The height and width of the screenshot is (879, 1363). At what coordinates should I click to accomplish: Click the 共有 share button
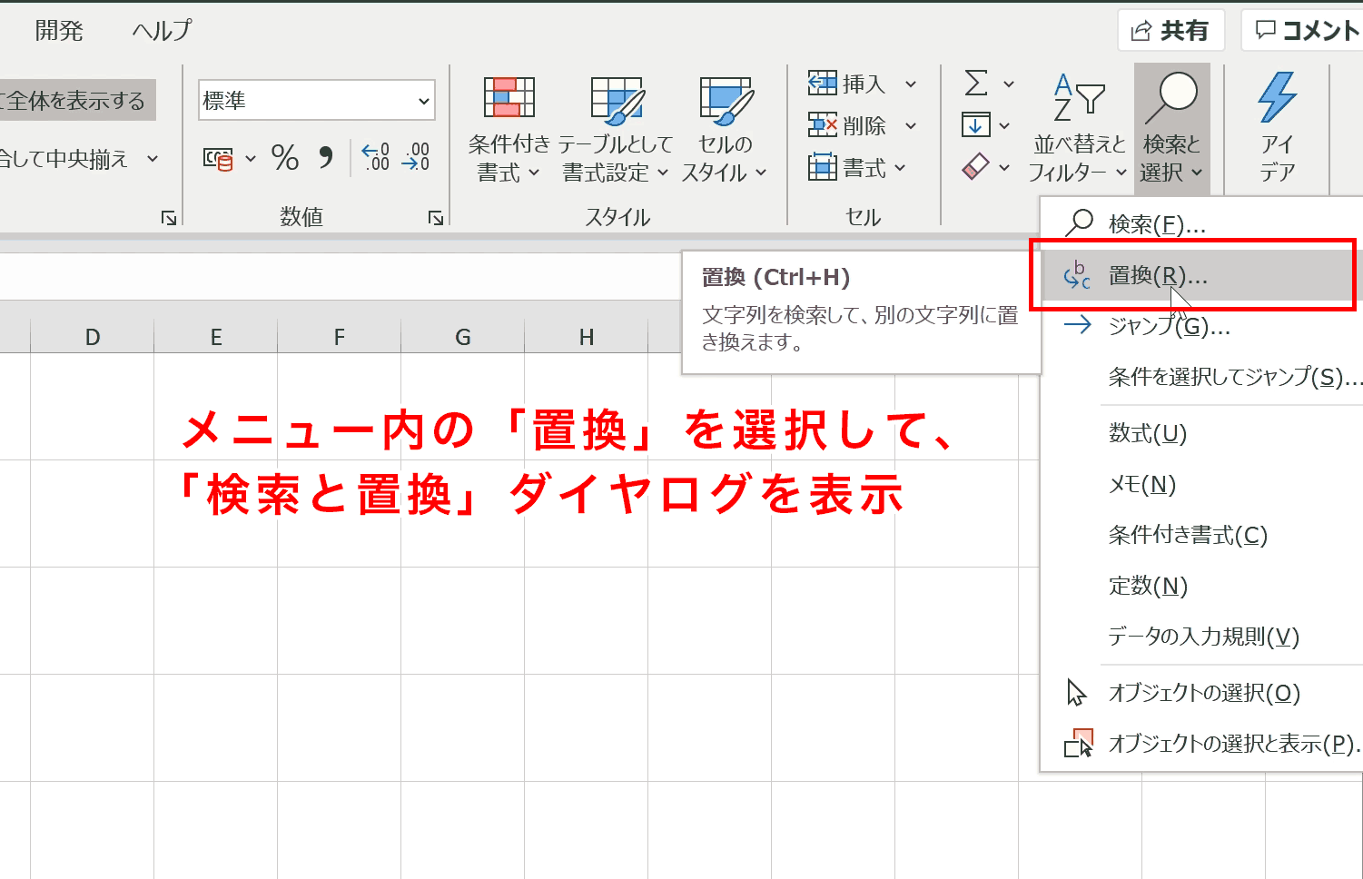point(1171,31)
